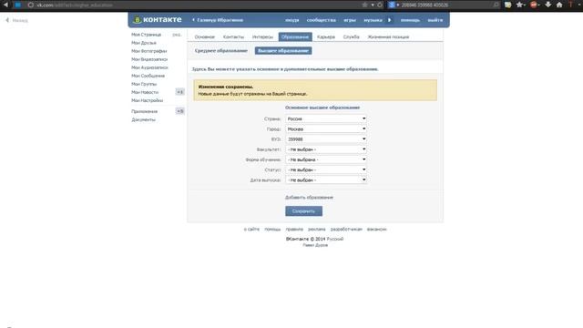Screen dimensions: 583x328
Task: Open the ВУЗ dropdown showing 259988
Action: (x=326, y=139)
